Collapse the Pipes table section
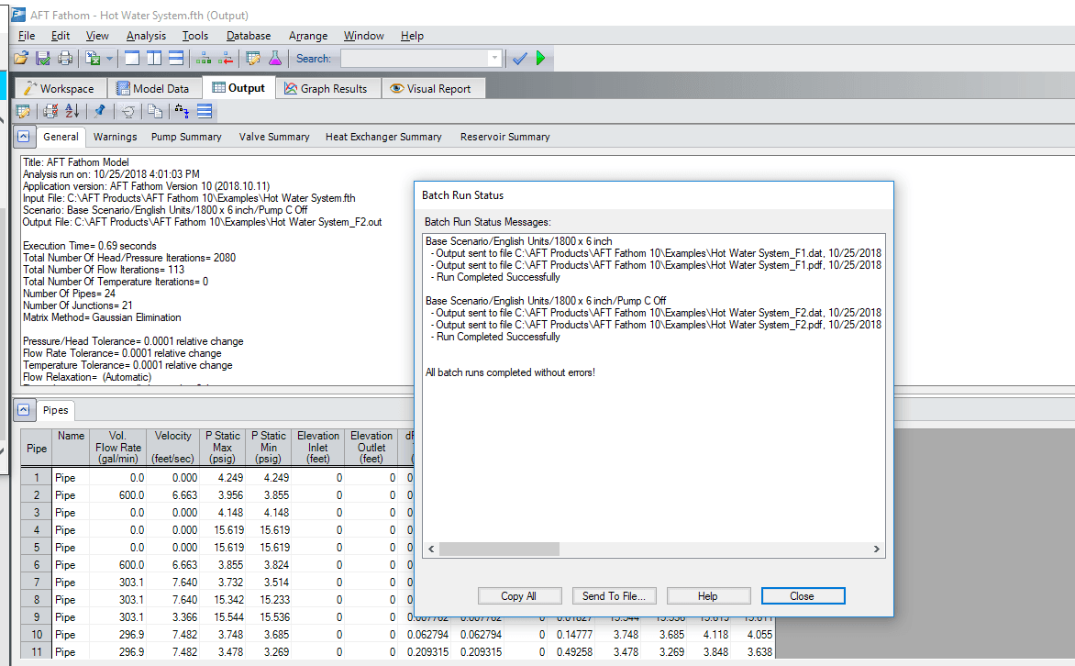The width and height of the screenshot is (1075, 666). pos(23,409)
